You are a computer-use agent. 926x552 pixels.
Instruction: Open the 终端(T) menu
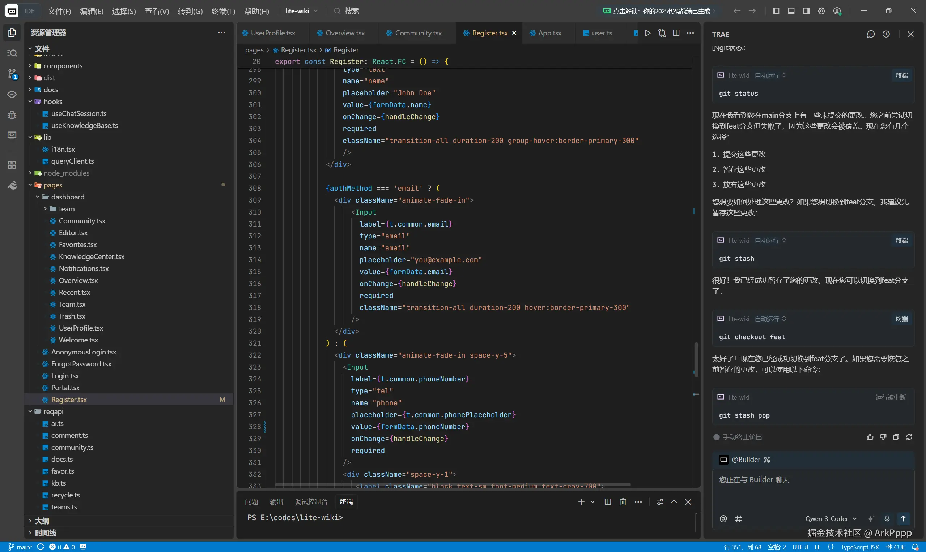[223, 11]
